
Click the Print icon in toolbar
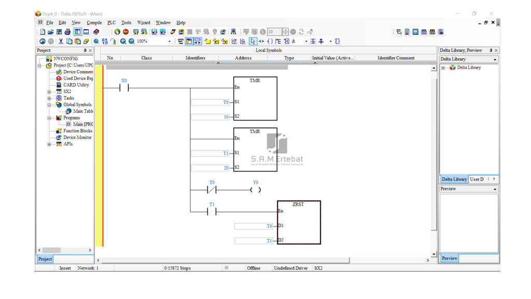pos(67,32)
